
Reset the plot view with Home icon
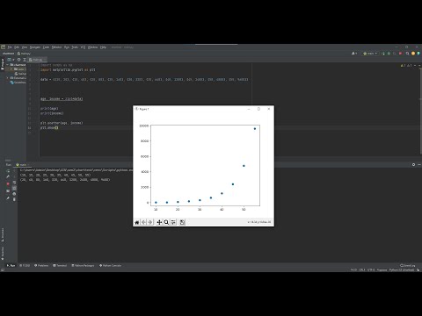point(137,222)
